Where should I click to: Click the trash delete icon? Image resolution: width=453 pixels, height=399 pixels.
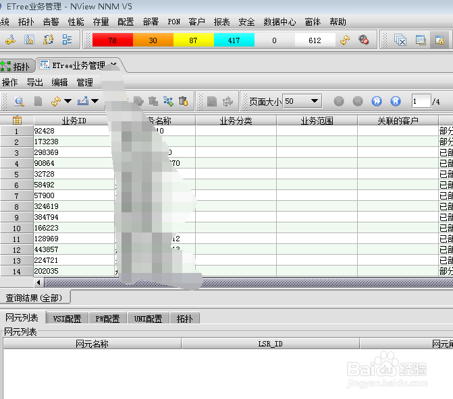tap(184, 101)
